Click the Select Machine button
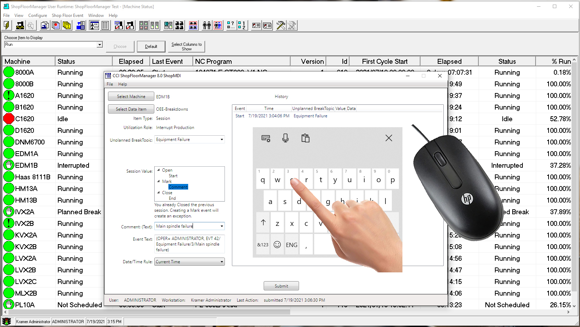Viewport: 580px width, 327px height. point(131,97)
